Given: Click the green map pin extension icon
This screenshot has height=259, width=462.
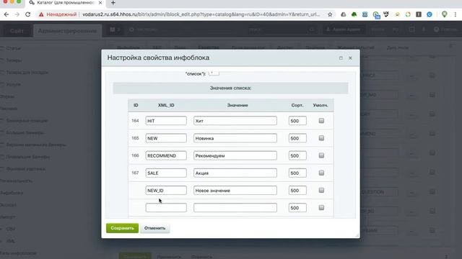Looking at the screenshot, I should tap(445, 14).
